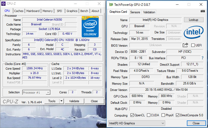
Task: Switch to the Sensors tab in GPU-Z
Action: point(135,12)
